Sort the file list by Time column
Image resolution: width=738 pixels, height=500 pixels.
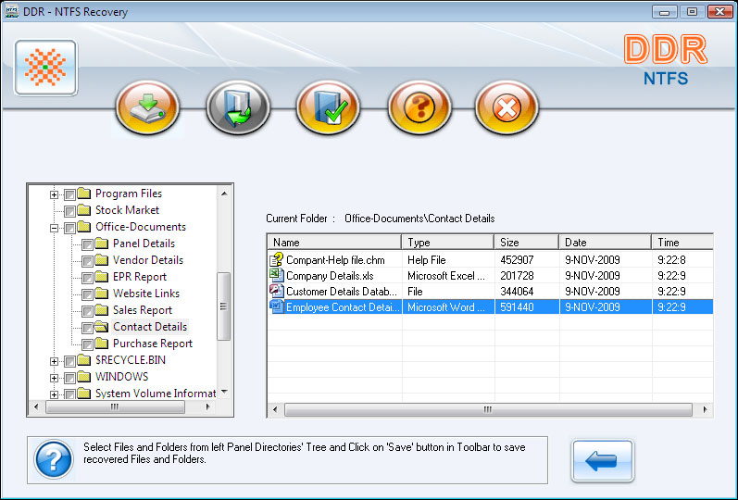click(682, 242)
